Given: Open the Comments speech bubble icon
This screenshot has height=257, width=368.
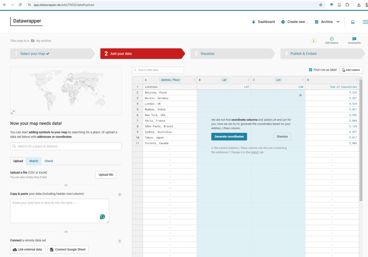Looking at the screenshot, I should pyautogui.click(x=354, y=39).
